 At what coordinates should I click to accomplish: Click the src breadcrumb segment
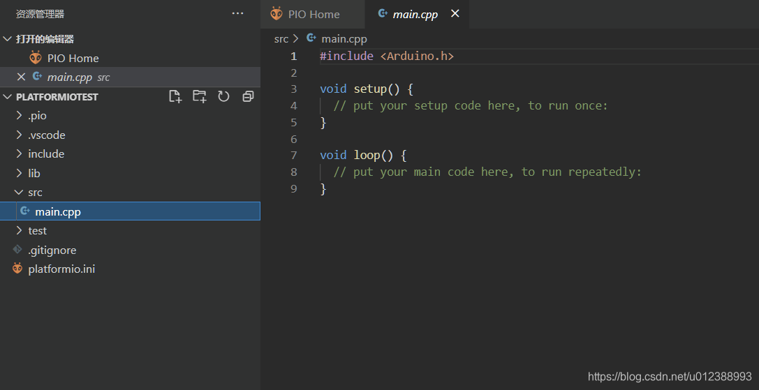pyautogui.click(x=281, y=38)
